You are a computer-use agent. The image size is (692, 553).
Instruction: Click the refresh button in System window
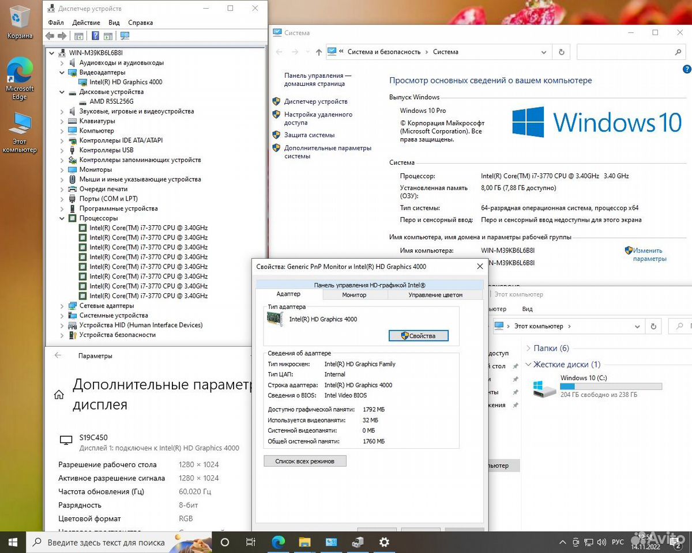(x=561, y=52)
